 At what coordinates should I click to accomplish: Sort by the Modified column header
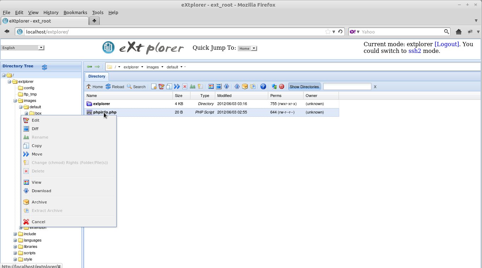pyautogui.click(x=241, y=96)
